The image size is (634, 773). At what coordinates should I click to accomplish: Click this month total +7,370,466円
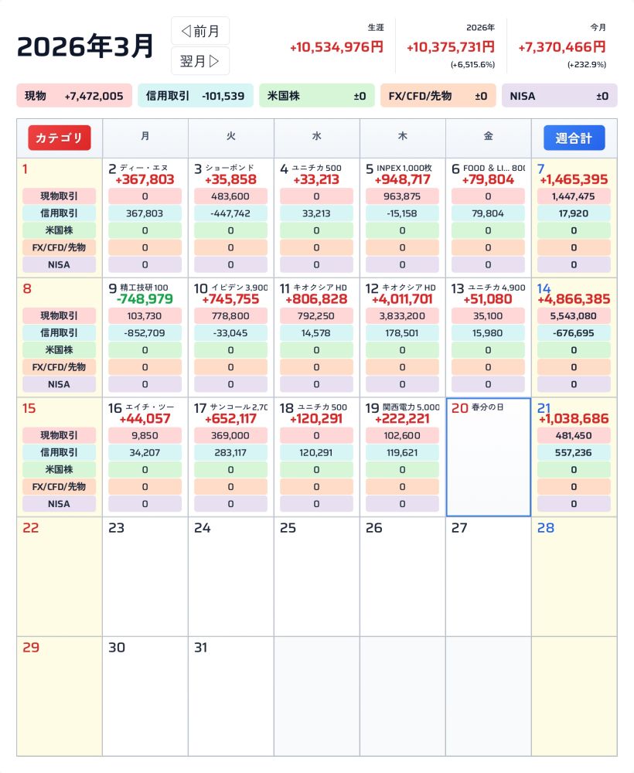[562, 47]
